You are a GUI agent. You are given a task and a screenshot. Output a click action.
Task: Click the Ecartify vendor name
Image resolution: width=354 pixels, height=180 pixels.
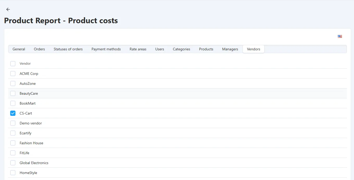(x=25, y=133)
